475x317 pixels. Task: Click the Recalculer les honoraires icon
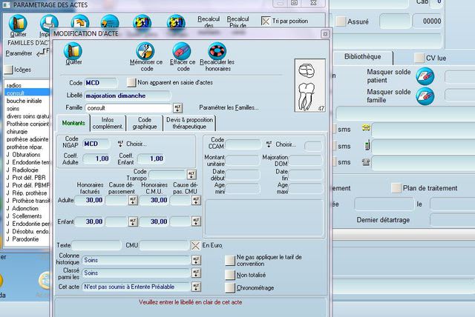(x=217, y=51)
